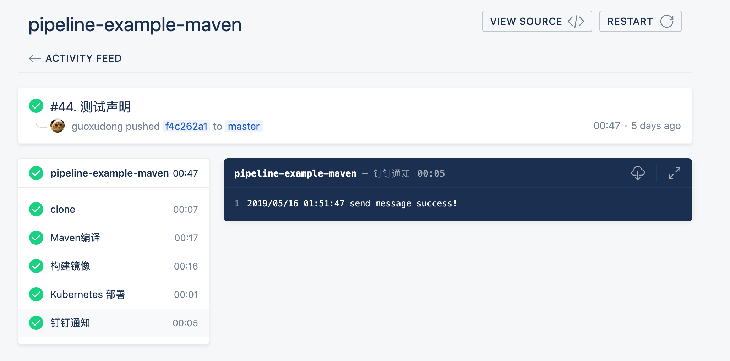This screenshot has height=361, width=730.
Task: Click the guoxudong user avatar
Action: click(58, 126)
